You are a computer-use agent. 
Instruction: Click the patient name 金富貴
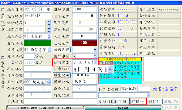point(172,89)
